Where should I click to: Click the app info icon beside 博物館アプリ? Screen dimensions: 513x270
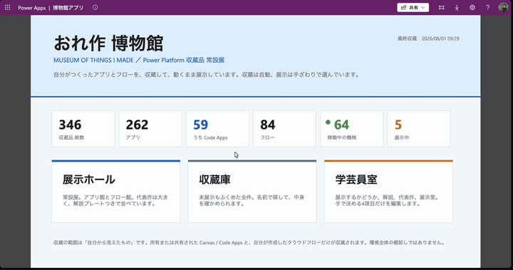tap(95, 7)
